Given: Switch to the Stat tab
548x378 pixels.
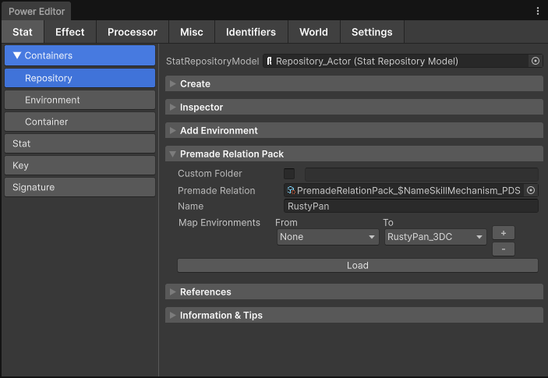Looking at the screenshot, I should pos(23,32).
